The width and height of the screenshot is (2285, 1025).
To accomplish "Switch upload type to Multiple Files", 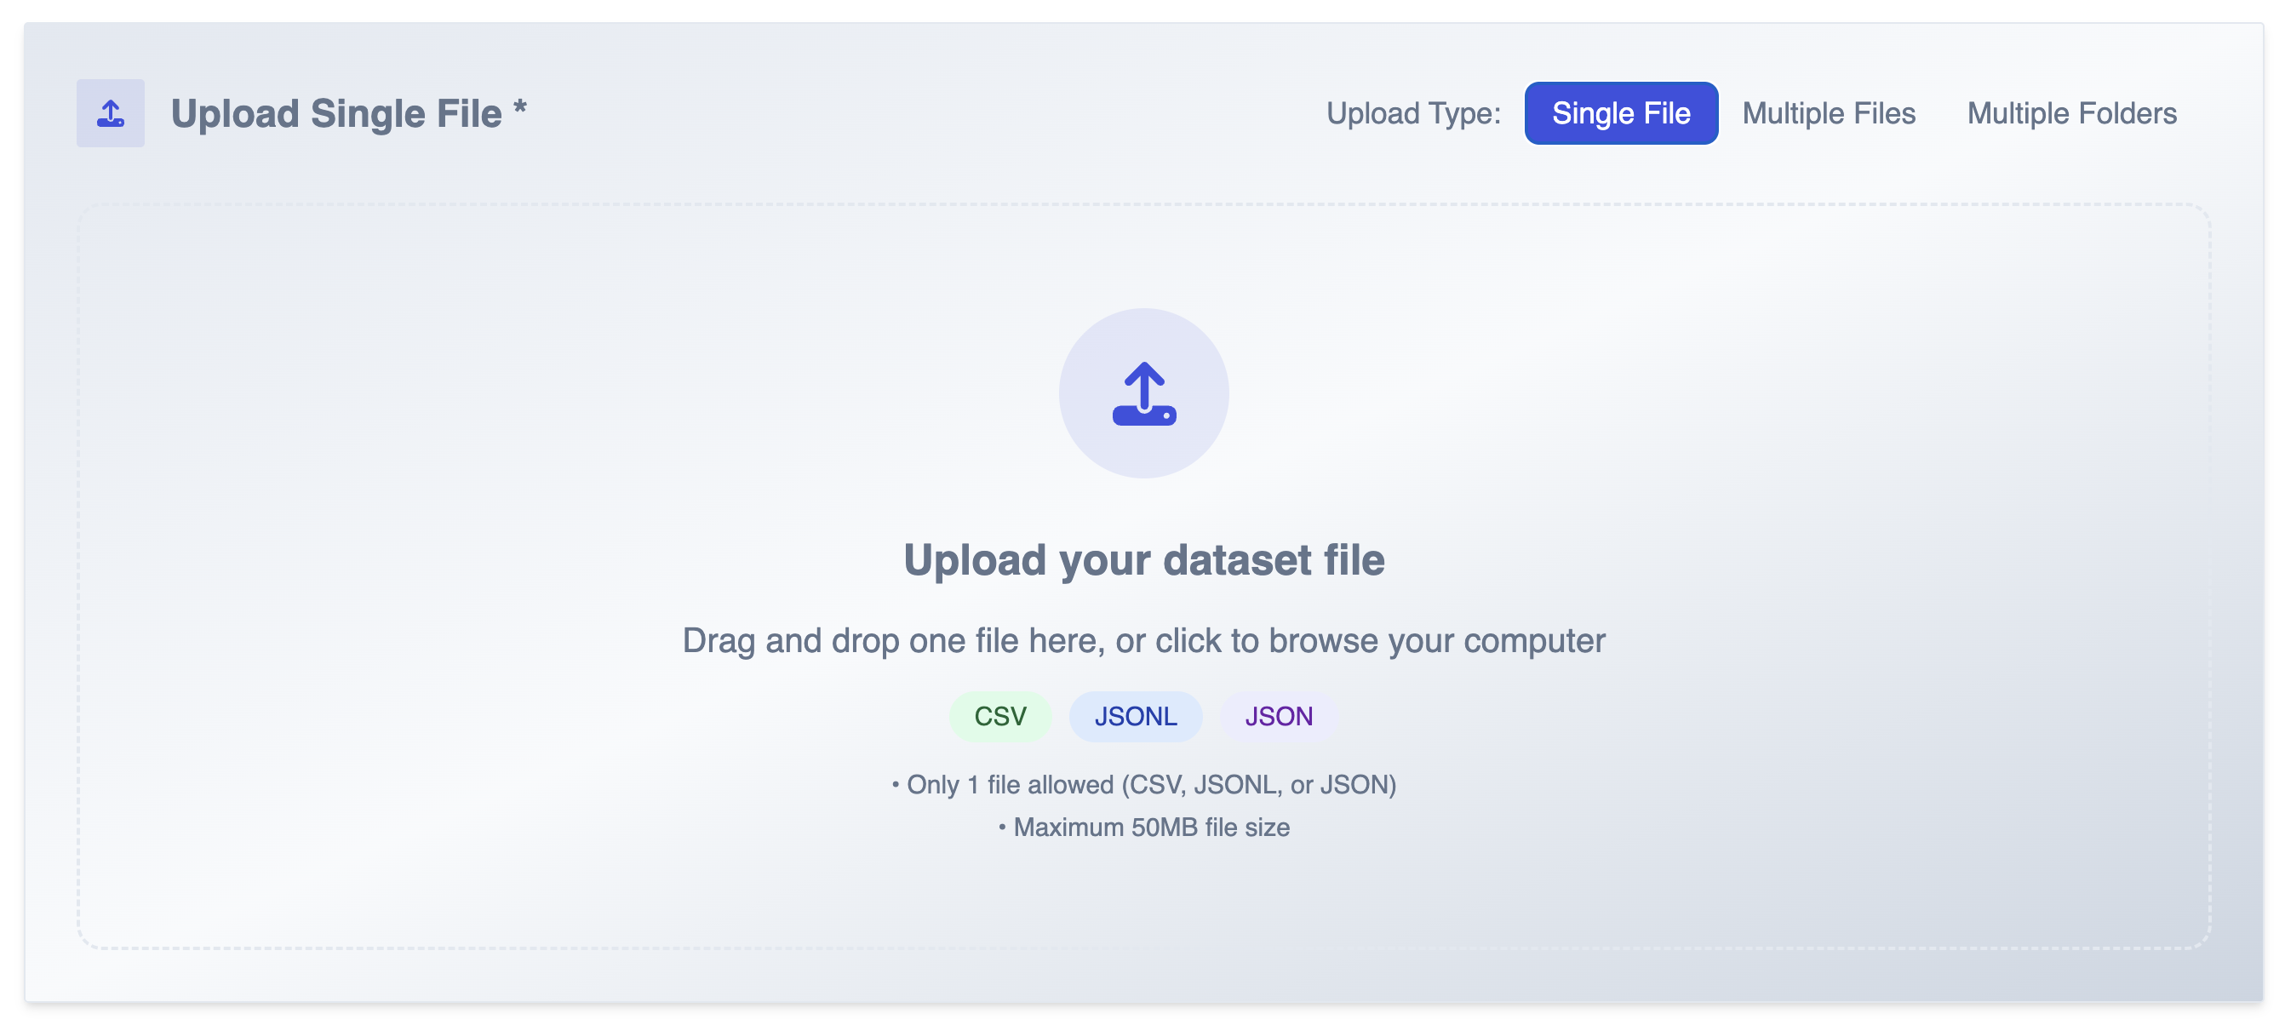I will click(1828, 113).
